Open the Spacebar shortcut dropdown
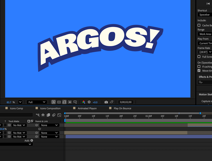 (205, 15)
